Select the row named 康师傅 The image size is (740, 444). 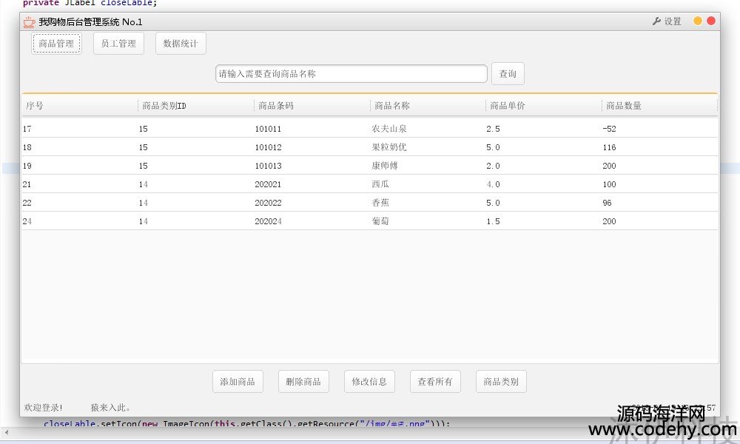[x=369, y=166]
